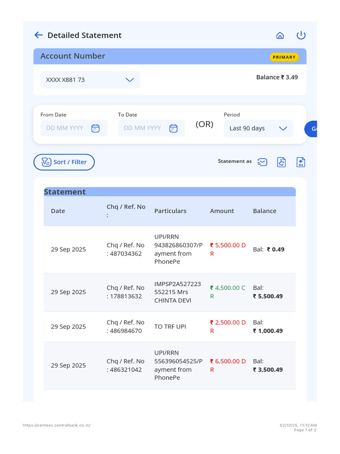340x454 pixels.
Task: Click the power logout icon
Action: [301, 35]
